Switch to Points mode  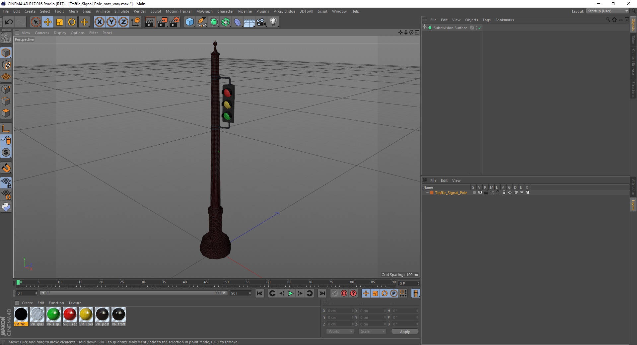6,89
